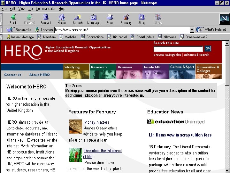Screen dimensions: 230x173
Task: Open the Bookmarks icon menu
Action: tap(11, 30)
